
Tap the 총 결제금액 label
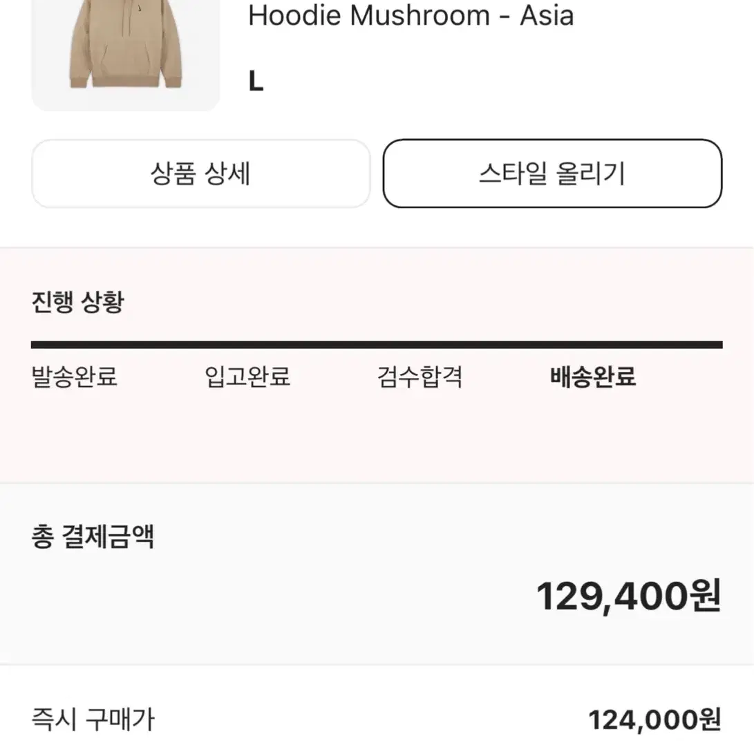pyautogui.click(x=93, y=537)
